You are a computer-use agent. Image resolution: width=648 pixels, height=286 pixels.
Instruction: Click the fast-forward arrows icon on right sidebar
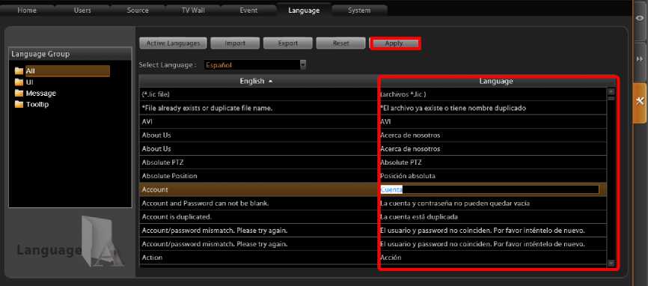pyautogui.click(x=640, y=59)
